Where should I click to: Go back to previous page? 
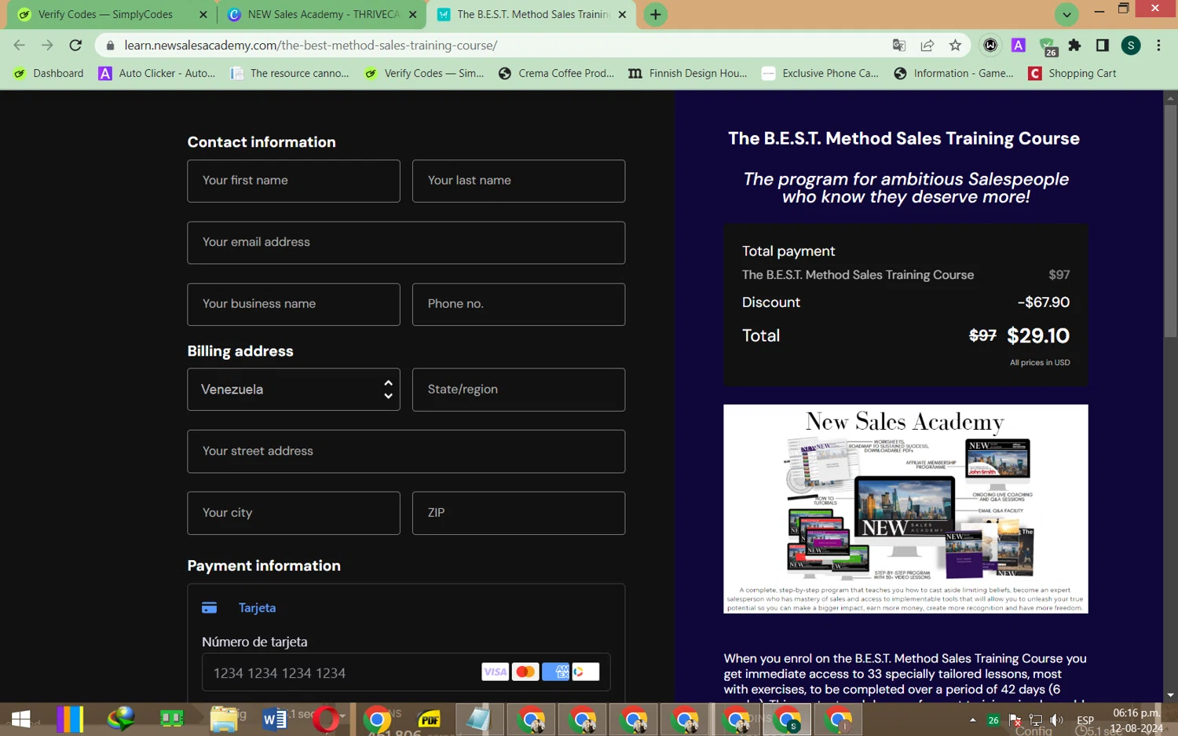(20, 46)
